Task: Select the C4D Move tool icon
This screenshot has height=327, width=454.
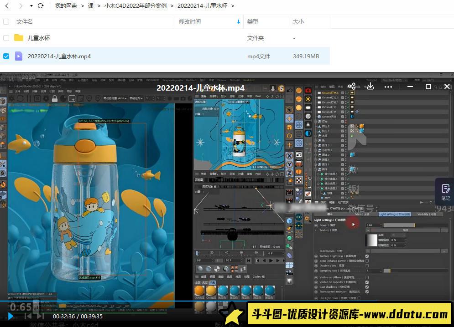Action: coord(289,118)
